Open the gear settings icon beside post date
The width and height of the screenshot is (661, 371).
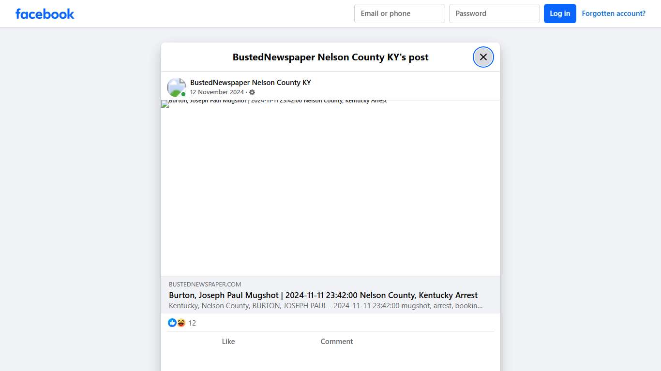point(252,92)
